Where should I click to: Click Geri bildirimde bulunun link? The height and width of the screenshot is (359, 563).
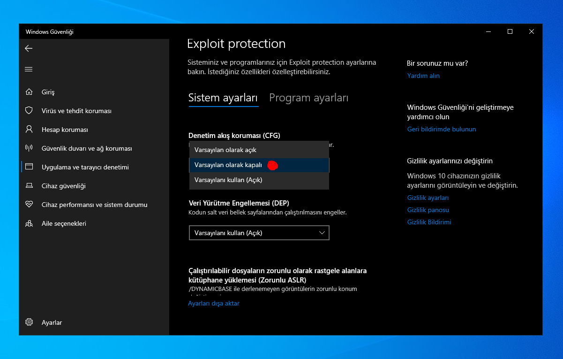pos(442,129)
